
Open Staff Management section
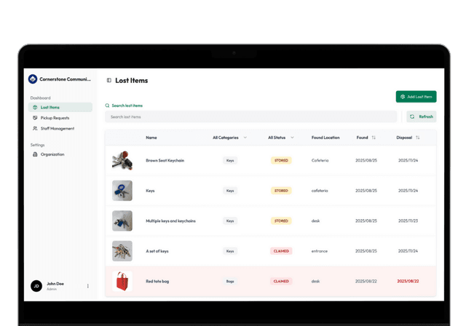click(x=57, y=129)
